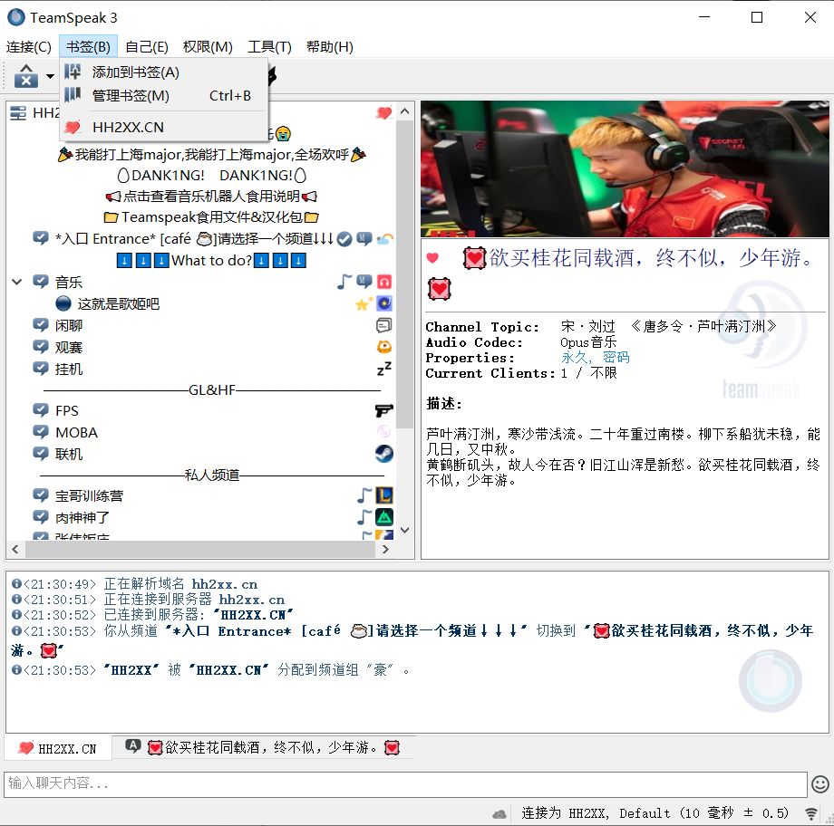Click the server banner image

625,168
